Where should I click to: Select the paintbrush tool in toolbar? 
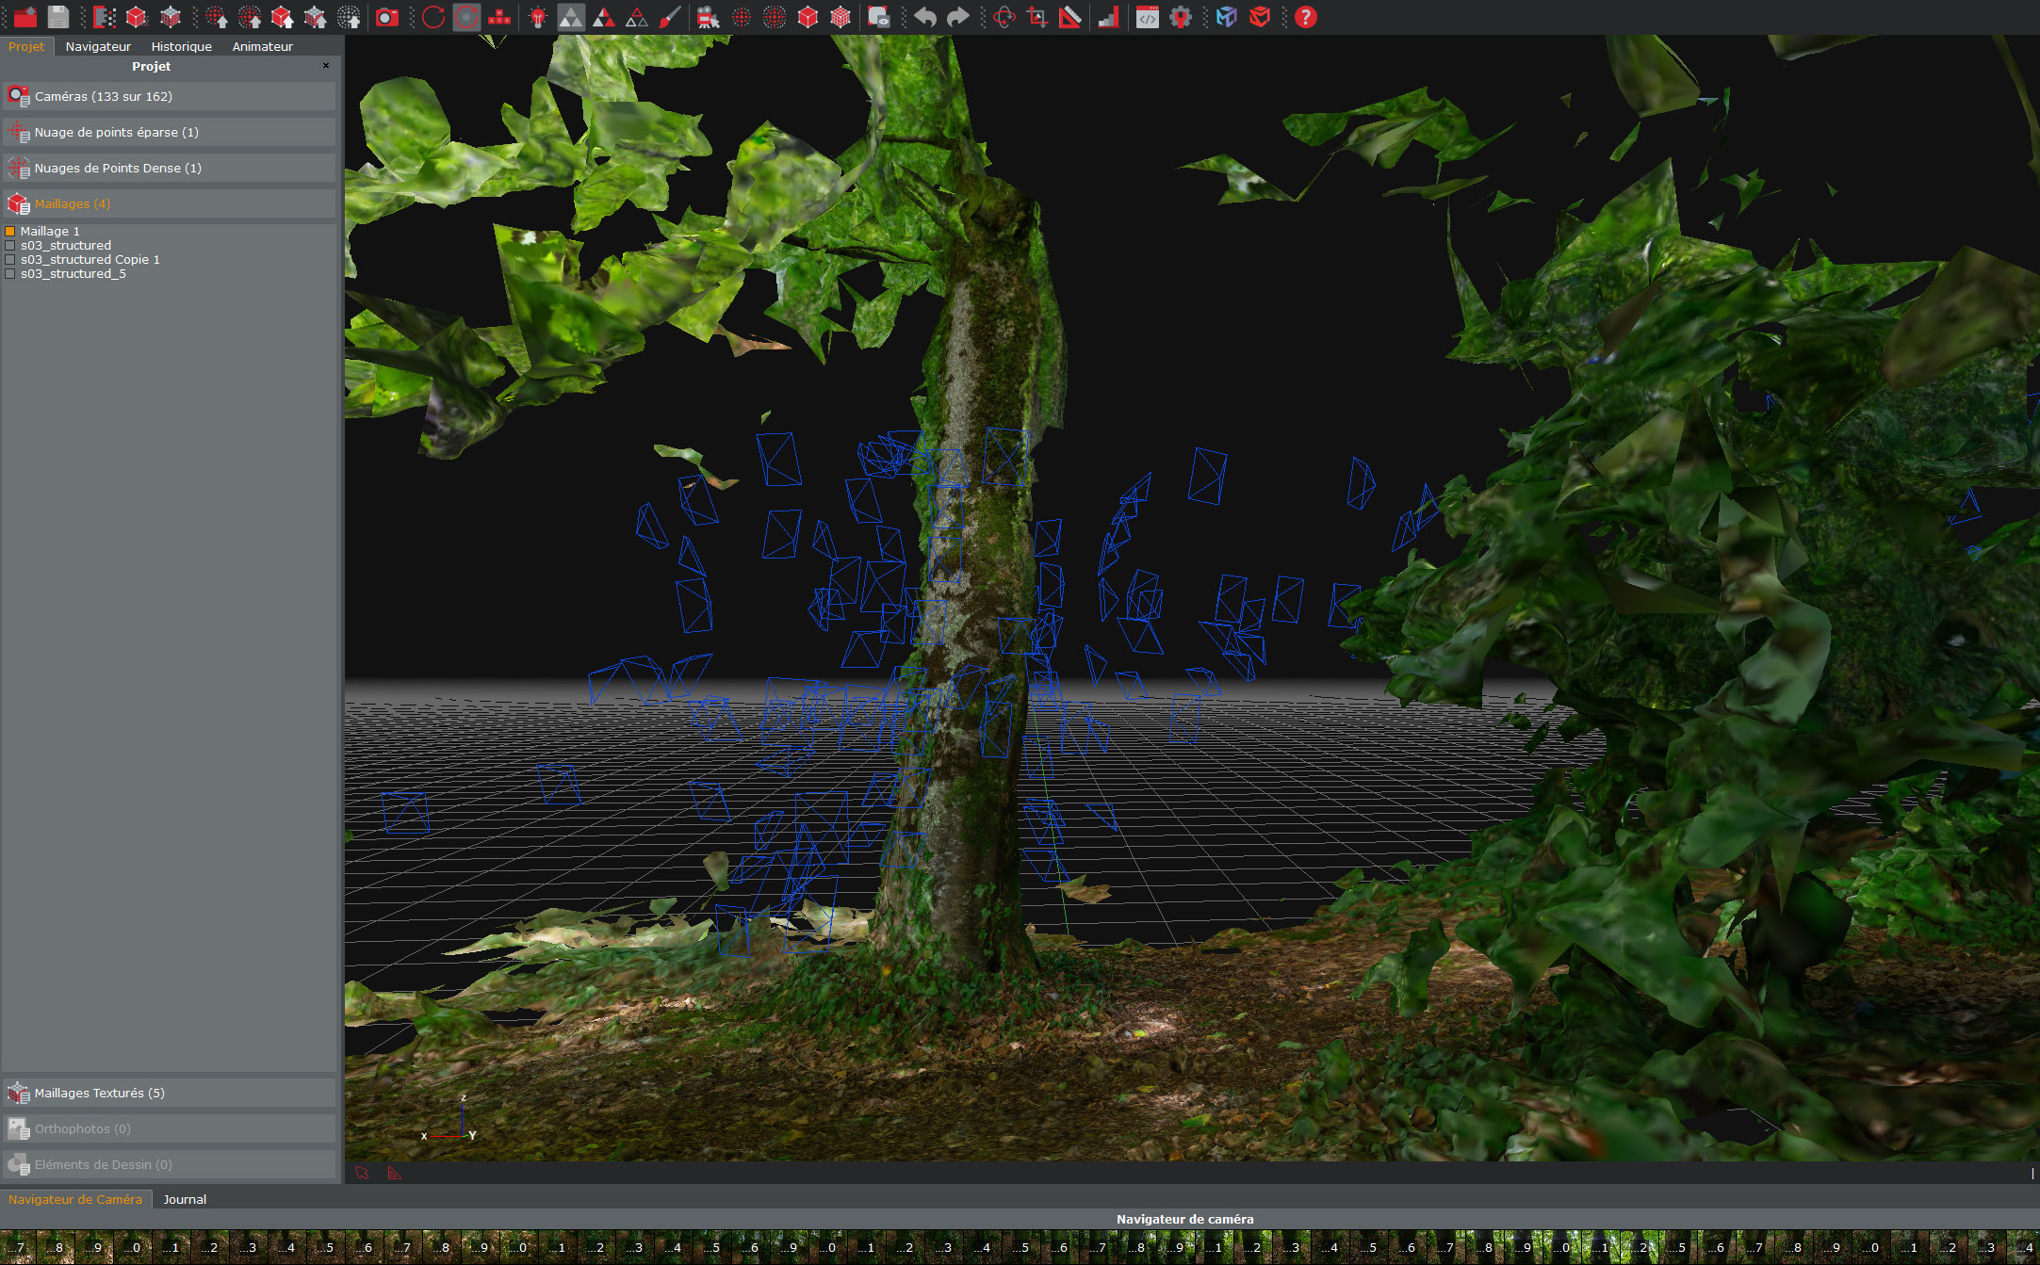pyautogui.click(x=670, y=17)
